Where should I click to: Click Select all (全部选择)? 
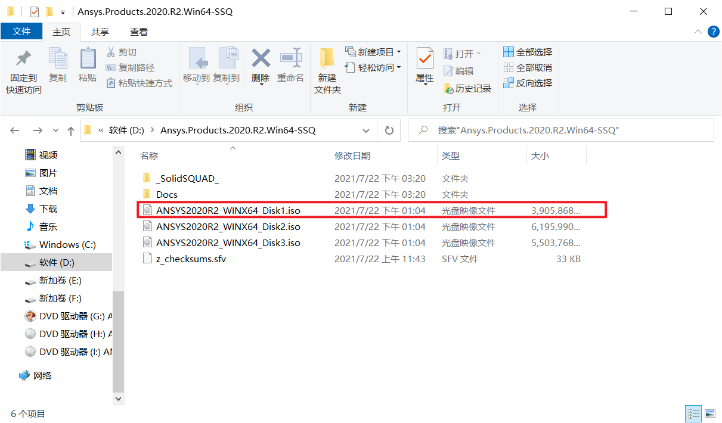pyautogui.click(x=528, y=52)
